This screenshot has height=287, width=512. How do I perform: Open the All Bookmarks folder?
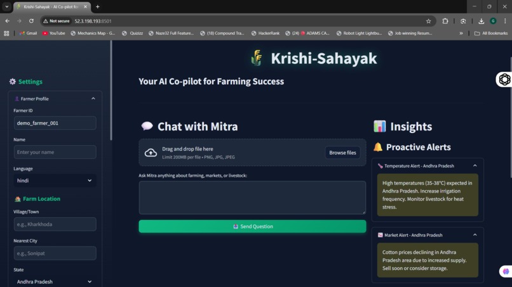[491, 33]
